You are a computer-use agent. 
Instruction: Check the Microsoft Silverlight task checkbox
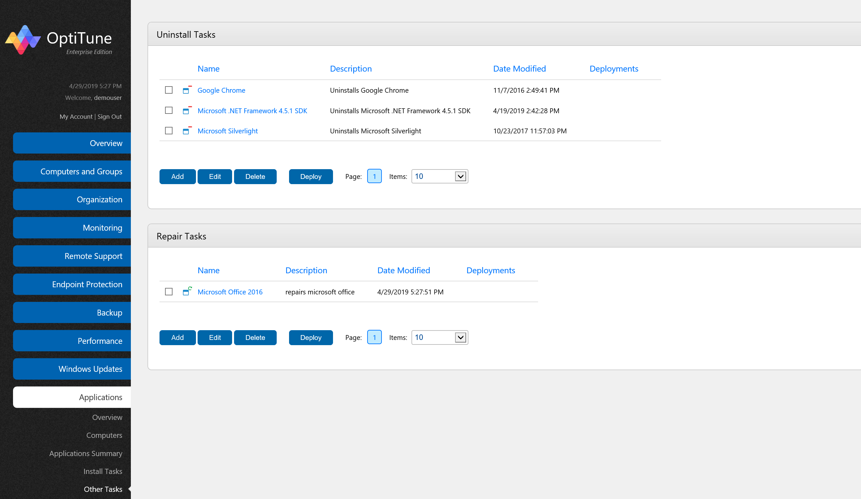pos(168,130)
